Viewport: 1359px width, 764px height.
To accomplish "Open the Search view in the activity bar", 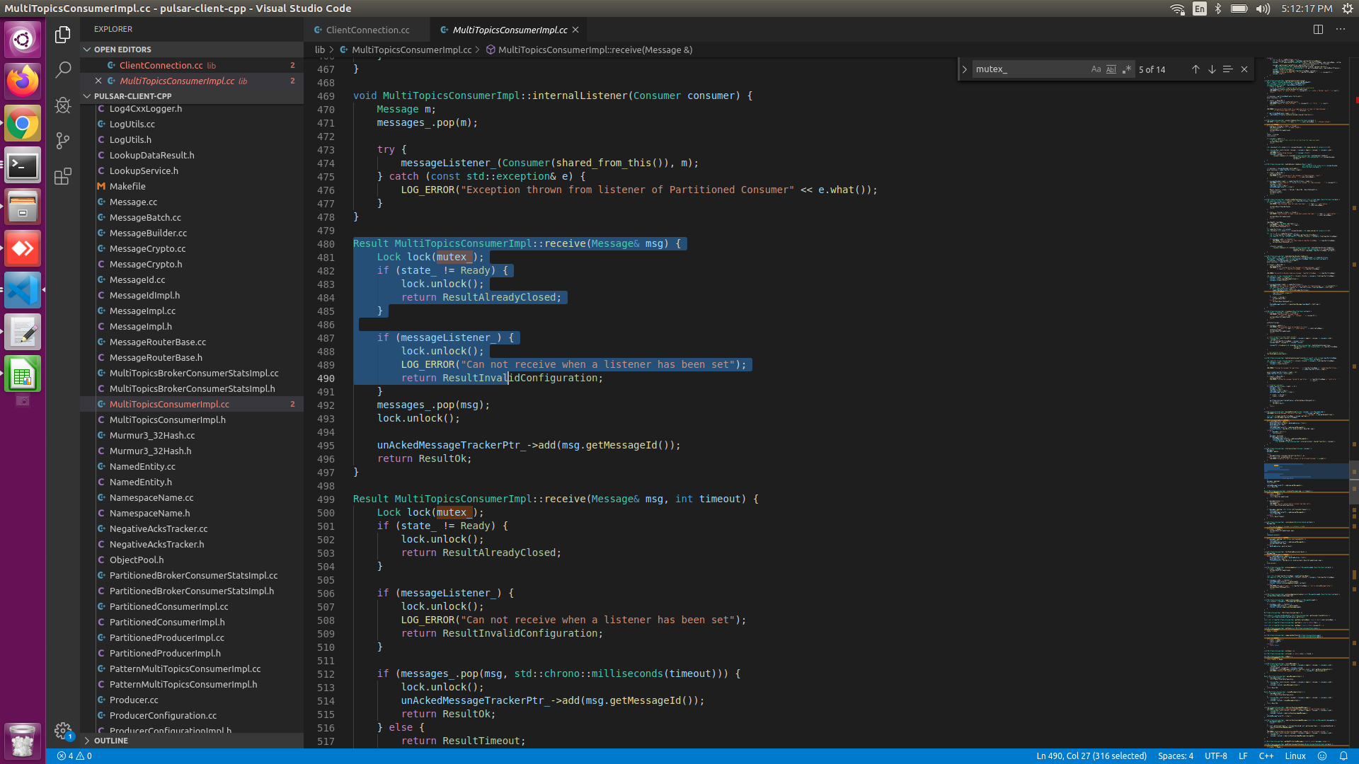I will (x=63, y=69).
